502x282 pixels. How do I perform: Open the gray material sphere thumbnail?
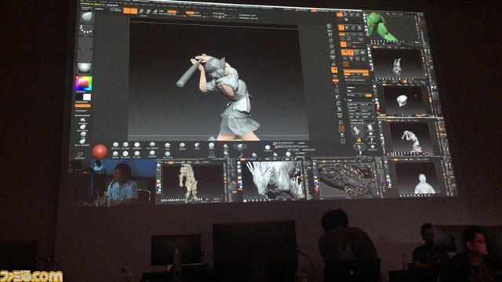85,67
